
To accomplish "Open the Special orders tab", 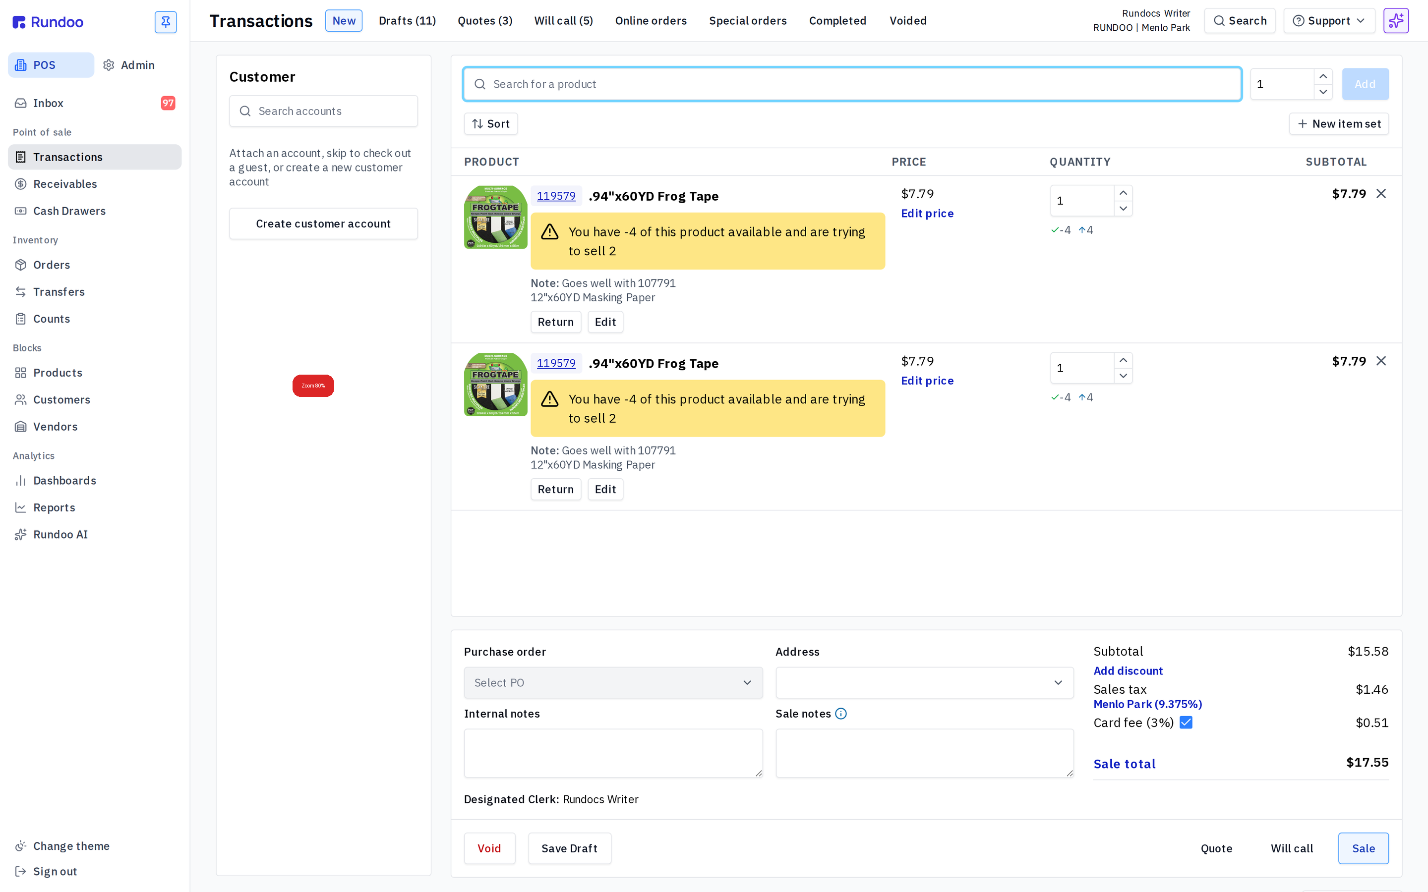I will [x=748, y=21].
